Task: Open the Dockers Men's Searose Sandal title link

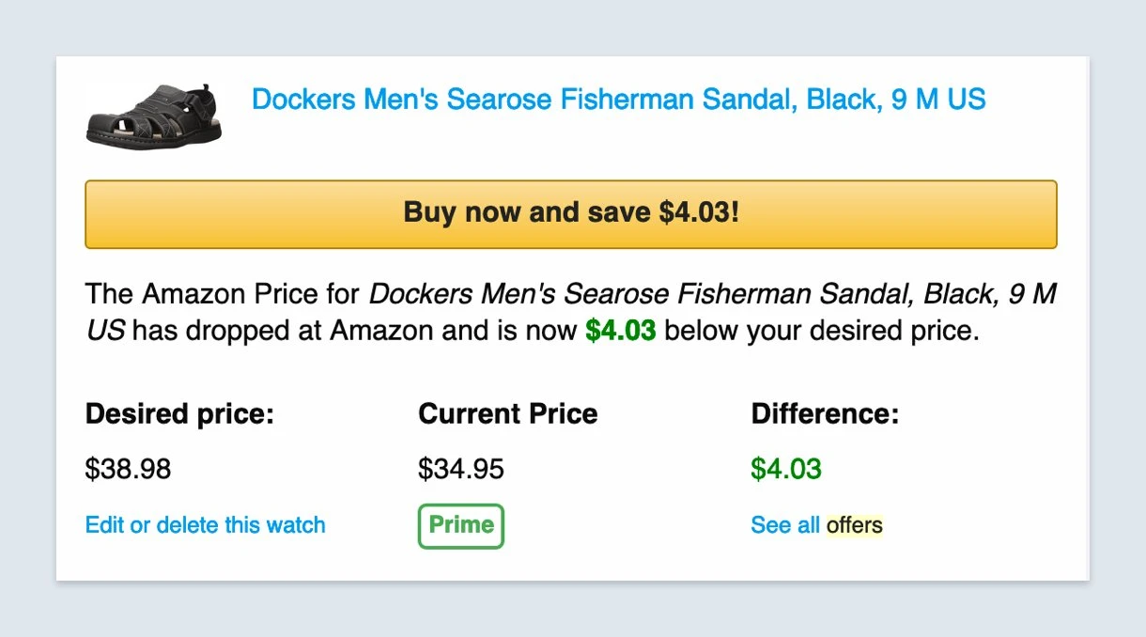Action: coord(618,99)
